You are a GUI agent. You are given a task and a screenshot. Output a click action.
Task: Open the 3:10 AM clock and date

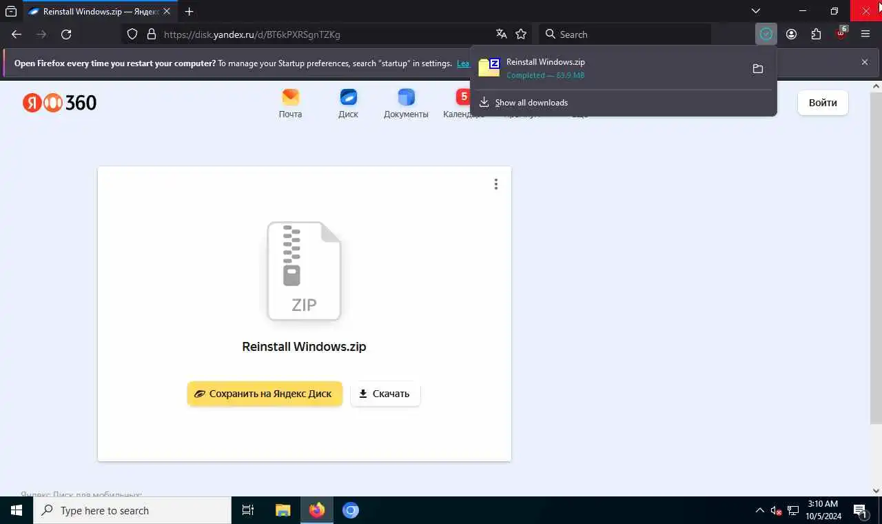822,510
